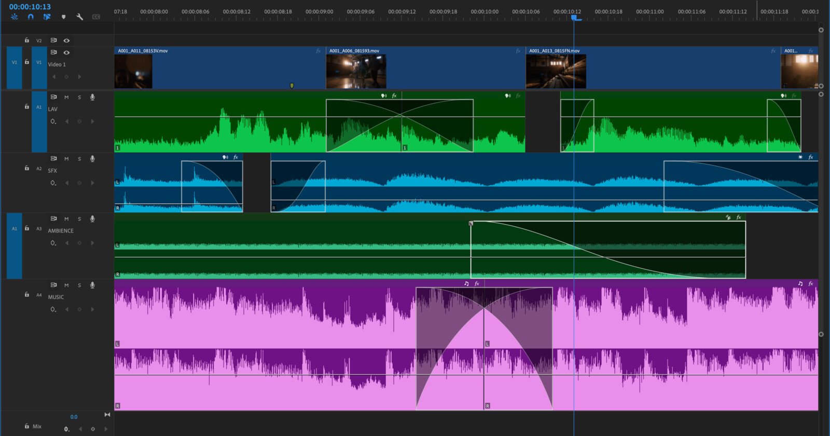Mute the SFX track

pyautogui.click(x=66, y=158)
